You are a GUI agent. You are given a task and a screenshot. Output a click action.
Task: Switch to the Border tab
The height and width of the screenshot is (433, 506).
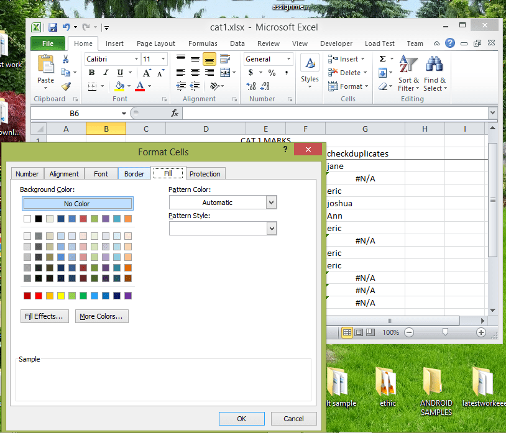134,173
